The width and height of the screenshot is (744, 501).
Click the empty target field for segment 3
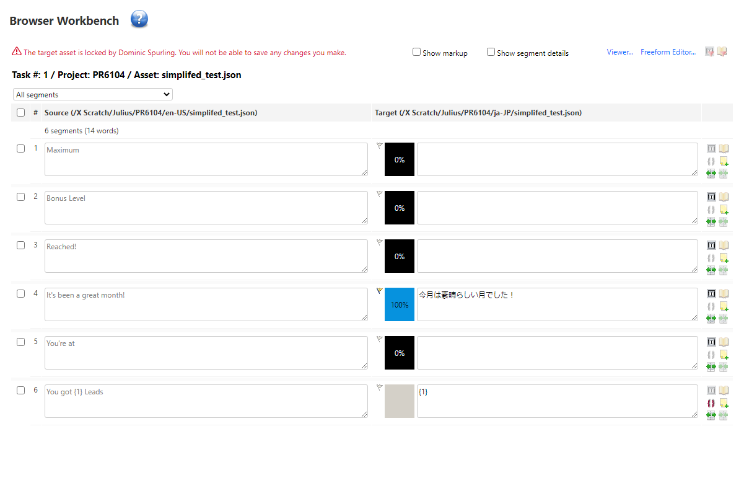point(558,256)
